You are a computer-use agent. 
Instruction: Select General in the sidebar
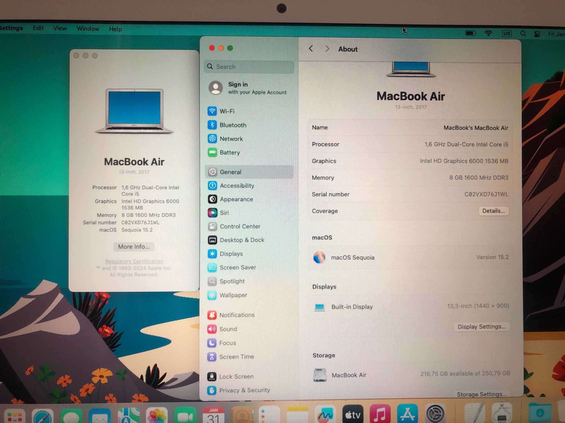point(249,172)
